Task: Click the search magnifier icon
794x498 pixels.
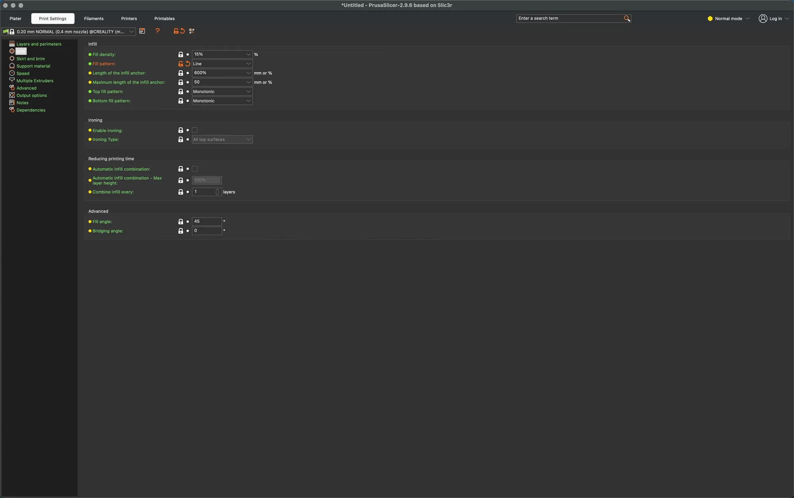Action: pyautogui.click(x=627, y=18)
